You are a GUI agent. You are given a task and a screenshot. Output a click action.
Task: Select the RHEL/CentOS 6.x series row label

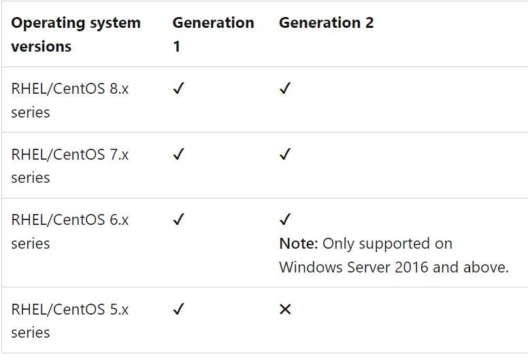tap(69, 231)
